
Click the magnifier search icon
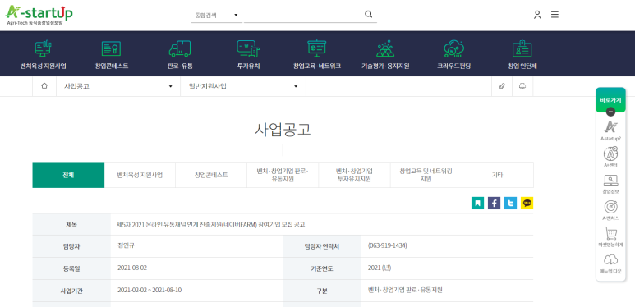[x=368, y=15]
